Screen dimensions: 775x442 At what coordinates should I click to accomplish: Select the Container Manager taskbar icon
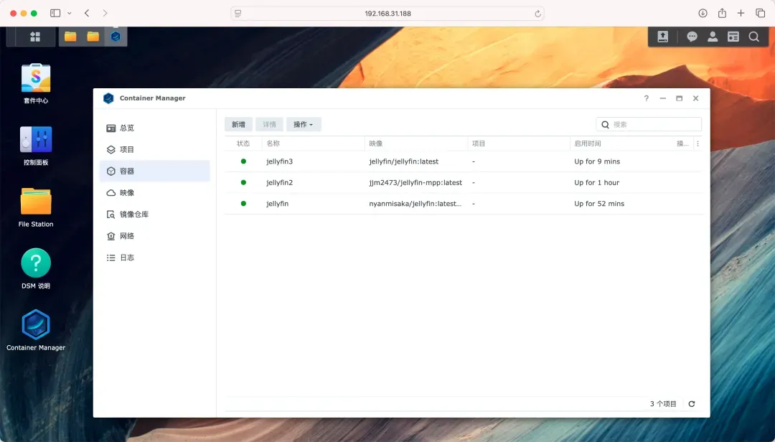(x=116, y=37)
